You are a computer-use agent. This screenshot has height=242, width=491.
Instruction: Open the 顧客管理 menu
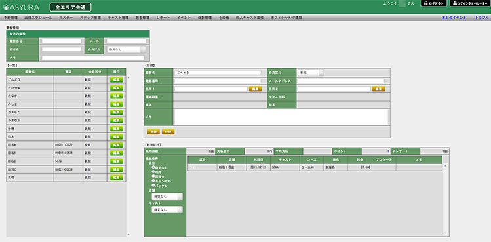[142, 18]
